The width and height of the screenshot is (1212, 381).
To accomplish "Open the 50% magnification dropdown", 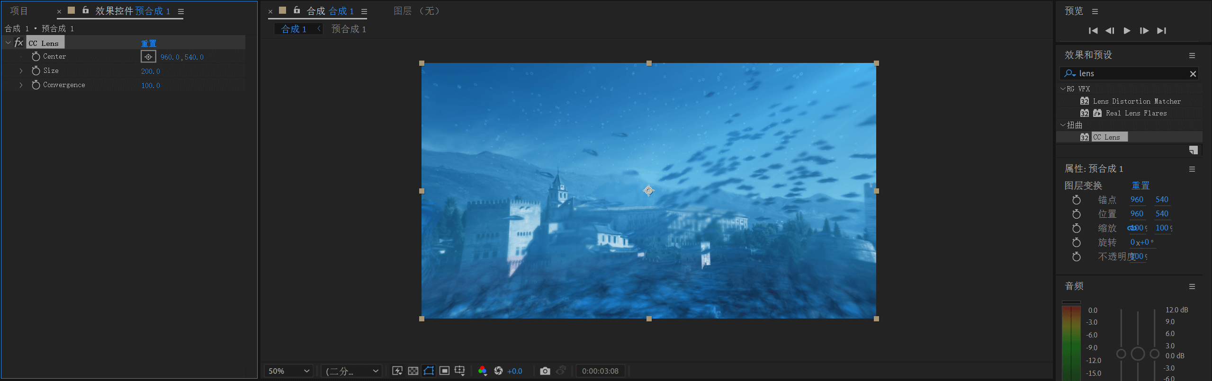I will pyautogui.click(x=288, y=371).
